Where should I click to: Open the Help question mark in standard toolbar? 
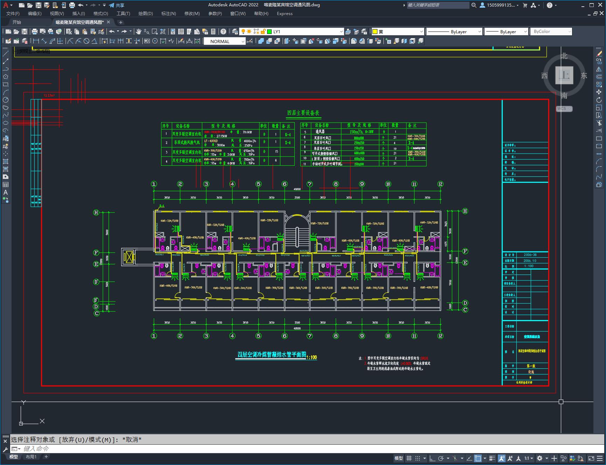pos(223,32)
